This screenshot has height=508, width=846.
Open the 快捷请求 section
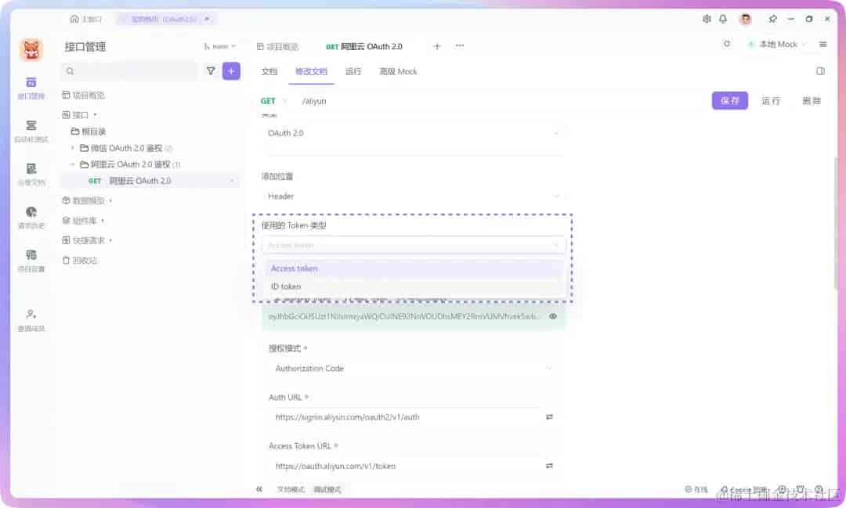pyautogui.click(x=86, y=240)
